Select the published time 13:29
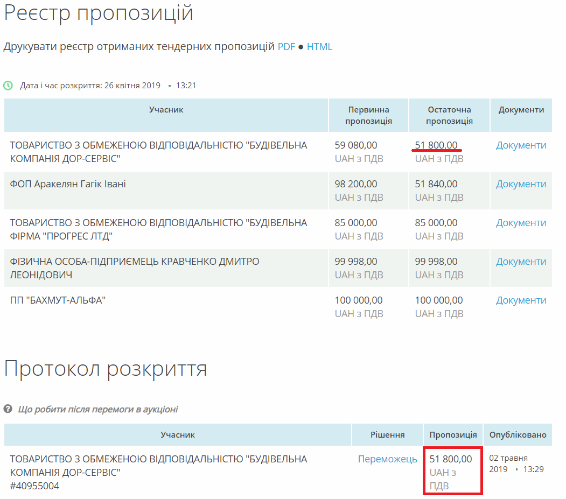This screenshot has height=499, width=566. pos(534,469)
